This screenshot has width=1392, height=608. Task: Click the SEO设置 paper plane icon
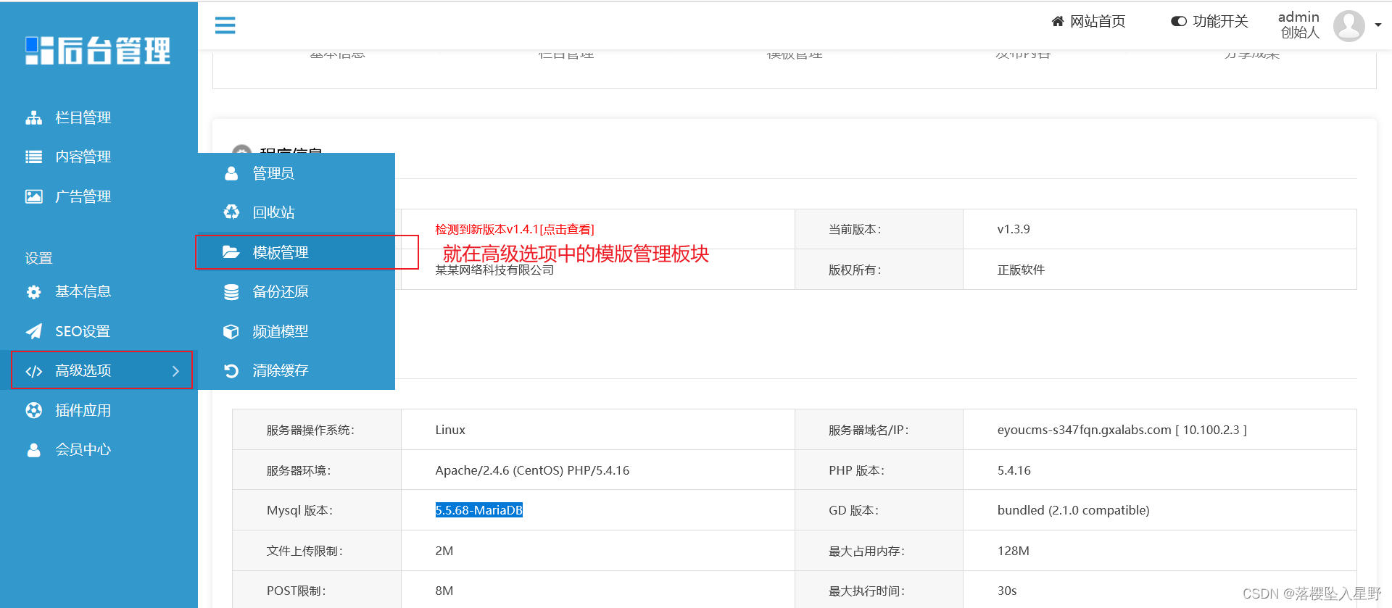click(34, 331)
